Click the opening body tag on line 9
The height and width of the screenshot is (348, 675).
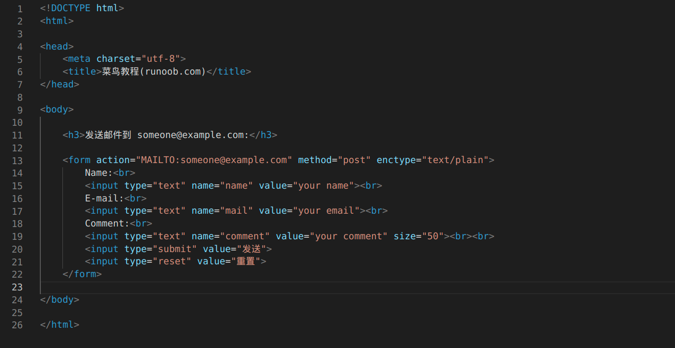pos(56,109)
